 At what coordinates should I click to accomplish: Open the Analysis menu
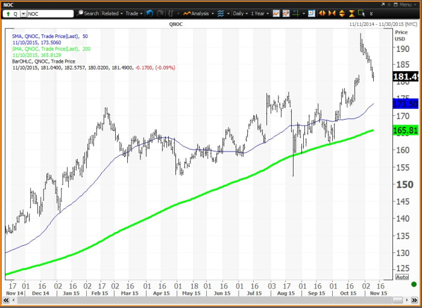click(x=198, y=13)
